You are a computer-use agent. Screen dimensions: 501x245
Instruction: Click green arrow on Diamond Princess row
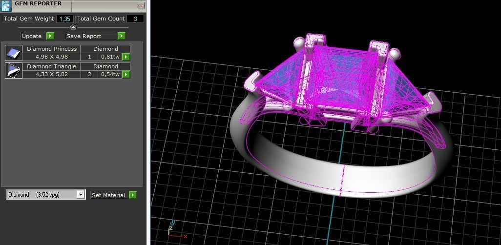tap(126, 57)
